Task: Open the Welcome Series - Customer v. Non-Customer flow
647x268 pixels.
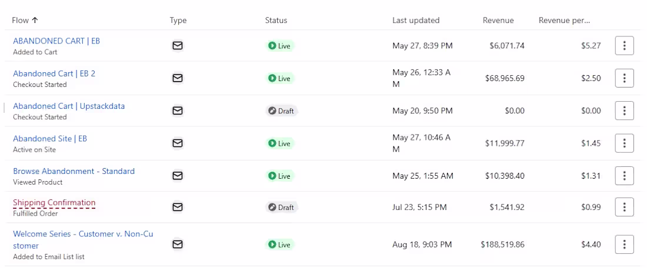Action: coord(84,240)
